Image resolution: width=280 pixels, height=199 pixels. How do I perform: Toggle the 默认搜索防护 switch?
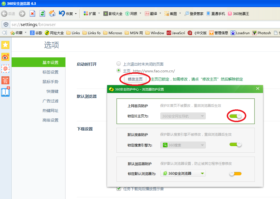[x=236, y=144]
